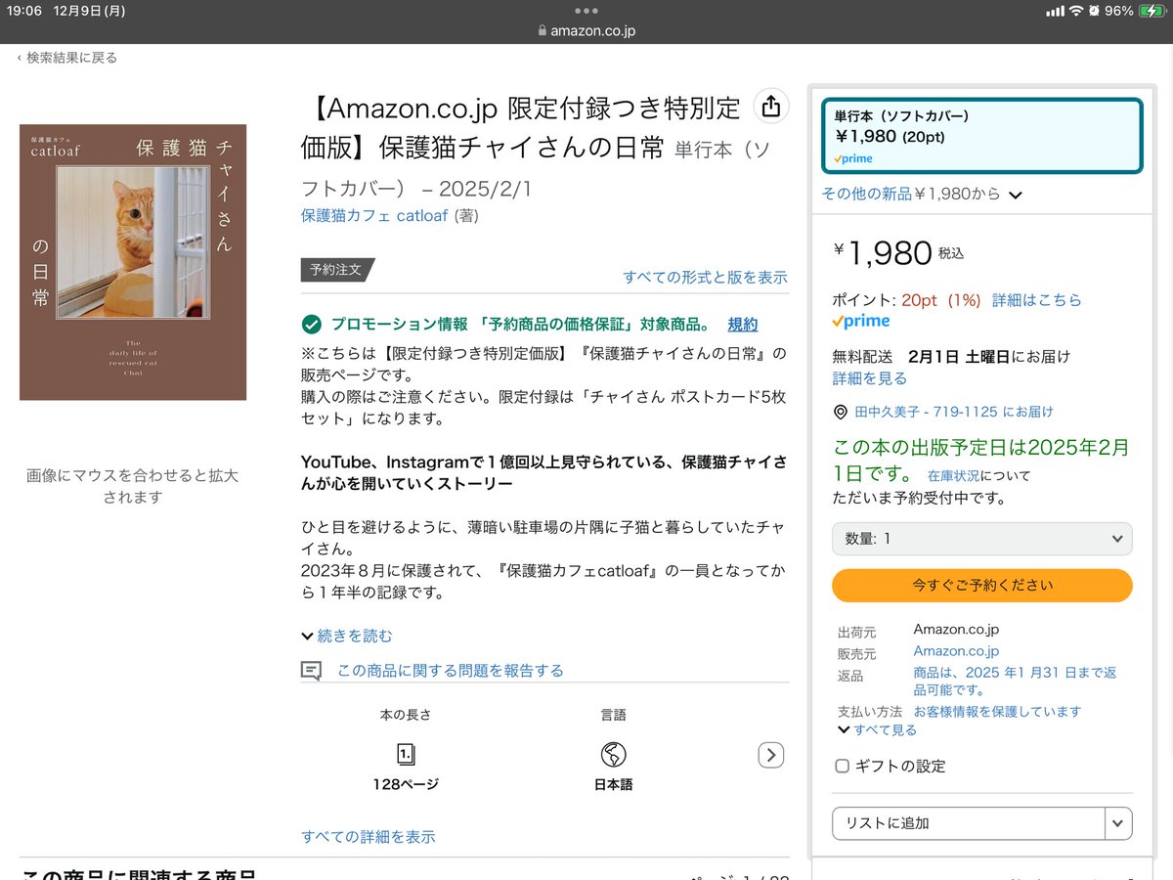This screenshot has height=880, width=1173.
Task: Tap the share icon beside the book title
Action: (x=771, y=106)
